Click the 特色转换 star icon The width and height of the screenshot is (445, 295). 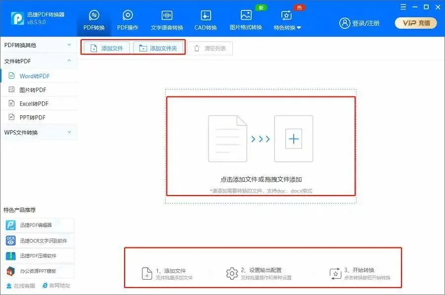click(x=286, y=15)
